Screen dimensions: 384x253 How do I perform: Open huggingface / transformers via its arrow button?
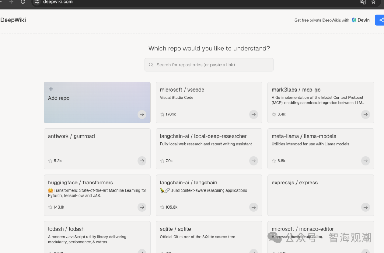(x=142, y=207)
